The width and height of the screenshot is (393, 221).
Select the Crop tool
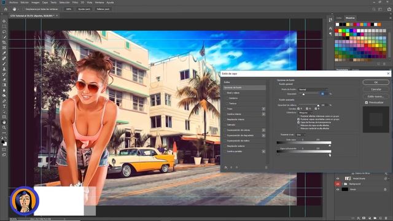[x=4, y=42]
